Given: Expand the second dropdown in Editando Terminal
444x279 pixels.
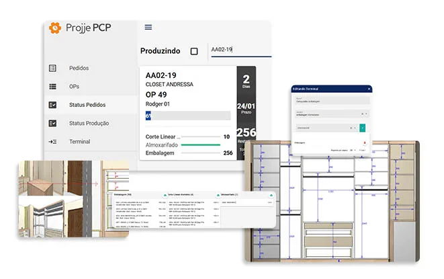Looking at the screenshot, I should point(365,114).
